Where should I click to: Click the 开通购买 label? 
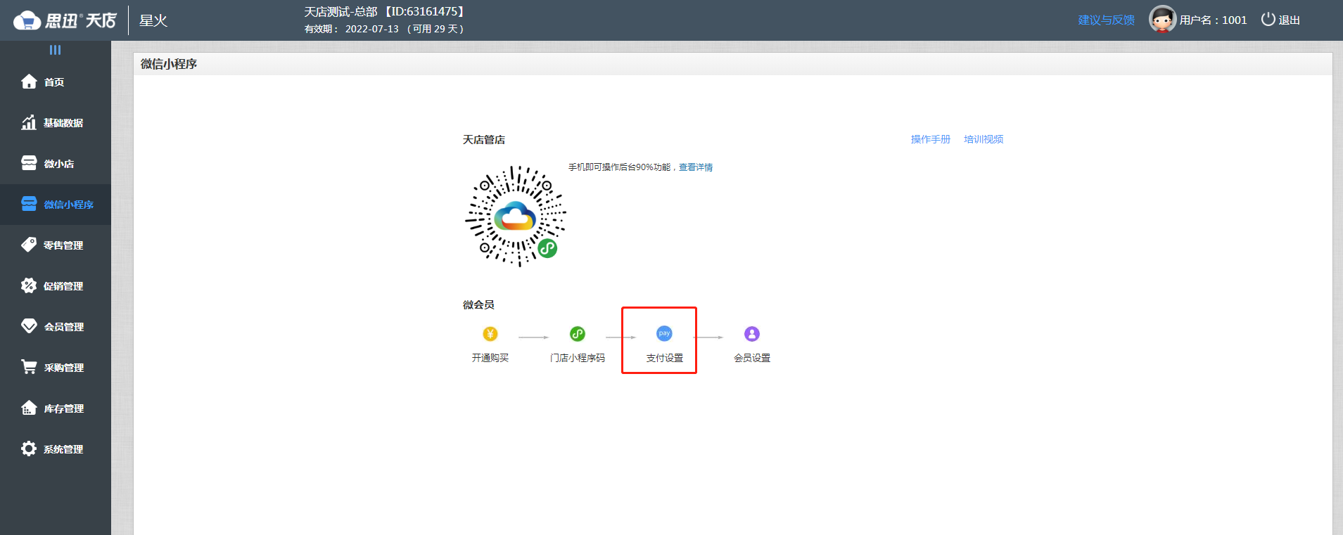(x=490, y=358)
